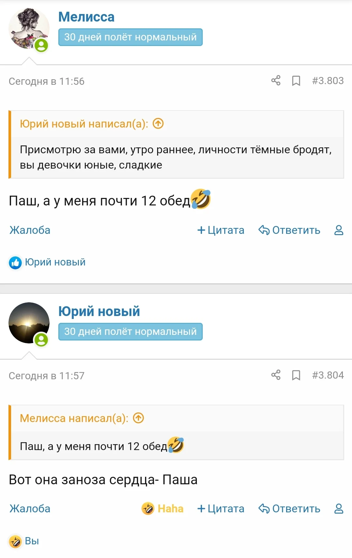Viewport: 352px width, 558px height.
Task: View reaction list showing "Вы"
Action: point(32,541)
